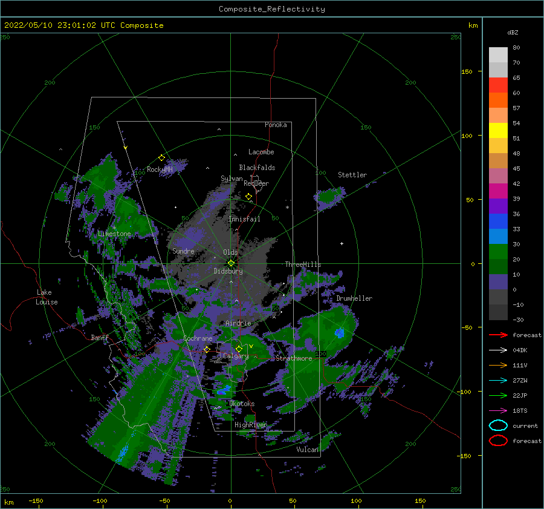Pick the yellow 51-54 dBZ color band
This screenshot has width=544, height=509.
click(498, 130)
